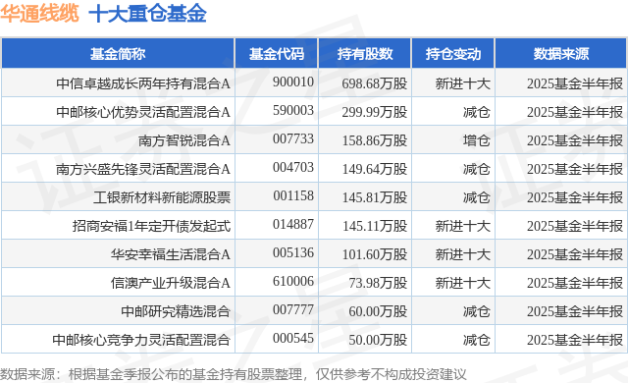Select the 南方智锐混合A fund name
Viewport: 628px width, 383px height.
[x=184, y=140]
